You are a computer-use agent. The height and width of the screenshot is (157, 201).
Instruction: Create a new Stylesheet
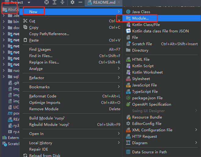point(162,79)
